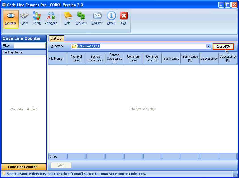Switch to the Statistics tab
Screen dimensions: 239x178
pos(56,38)
